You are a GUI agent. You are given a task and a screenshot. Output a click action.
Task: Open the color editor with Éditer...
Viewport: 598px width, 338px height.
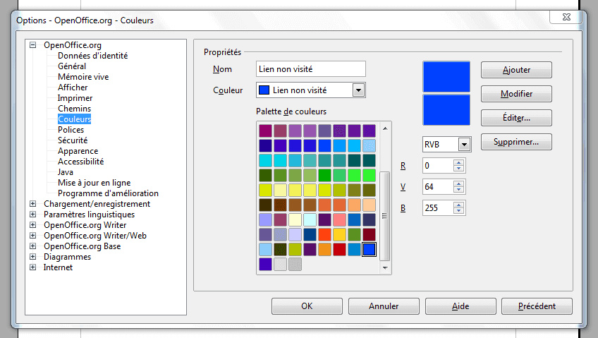point(516,118)
